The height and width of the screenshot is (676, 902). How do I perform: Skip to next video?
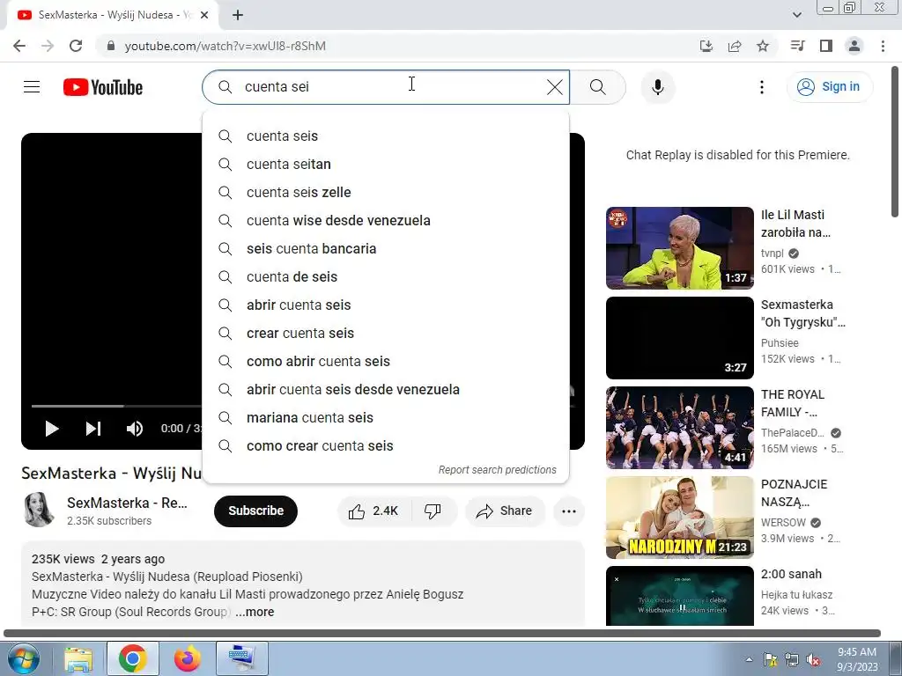pos(93,429)
